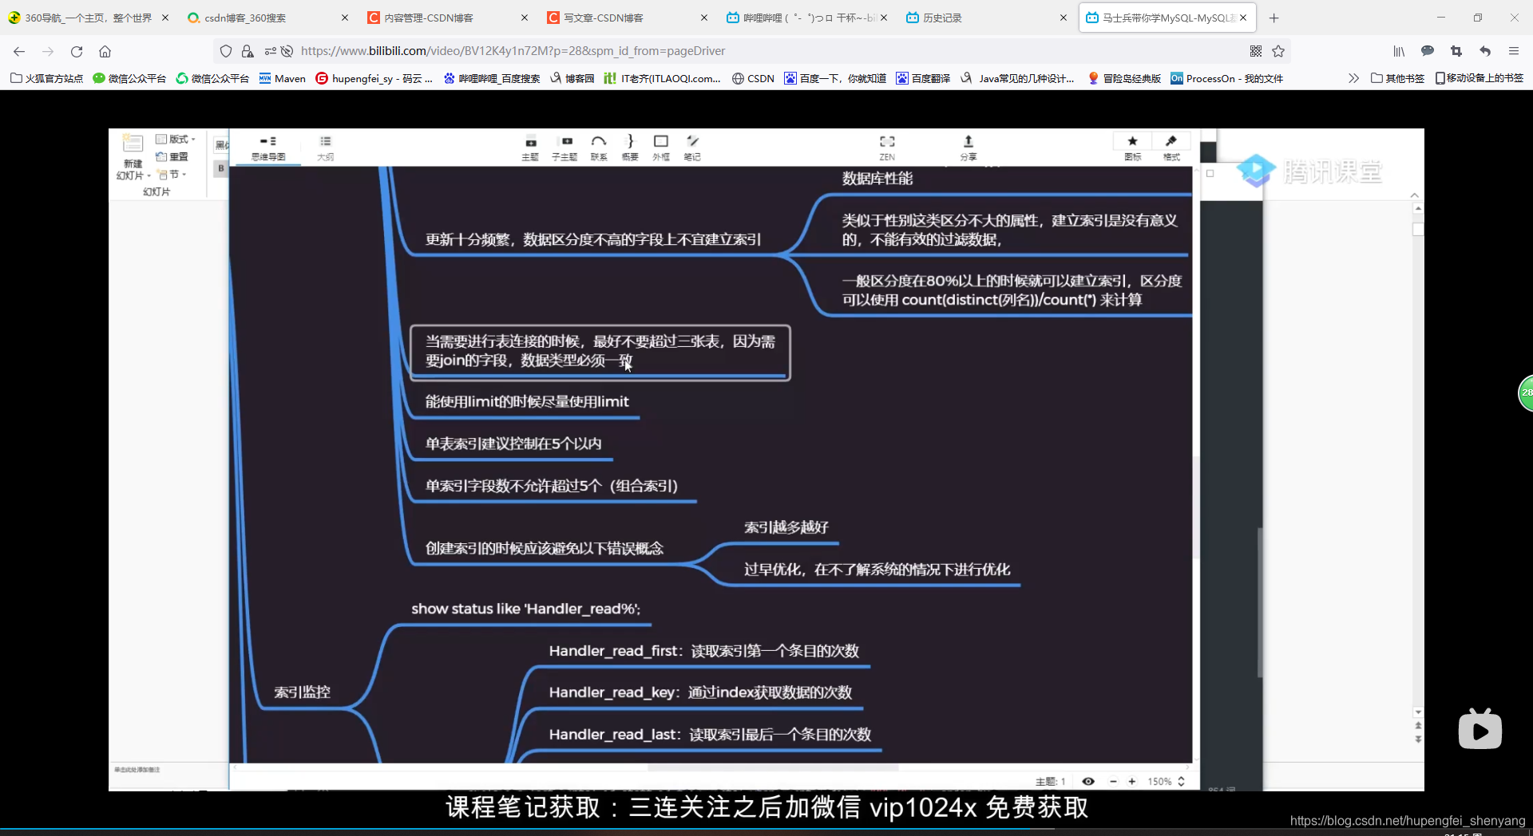Insert a 概要 summary

630,147
